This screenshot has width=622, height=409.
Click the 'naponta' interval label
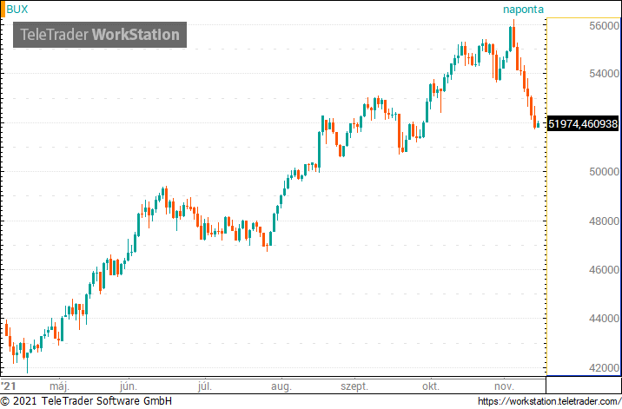coord(523,10)
